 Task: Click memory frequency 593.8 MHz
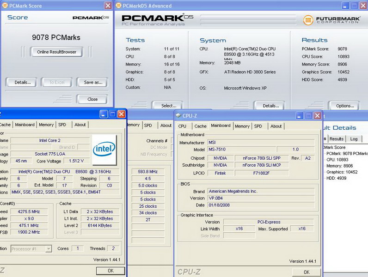pos(148,172)
